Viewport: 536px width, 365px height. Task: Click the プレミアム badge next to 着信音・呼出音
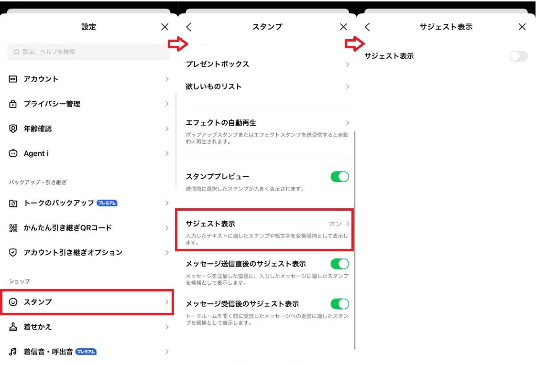pyautogui.click(x=86, y=352)
